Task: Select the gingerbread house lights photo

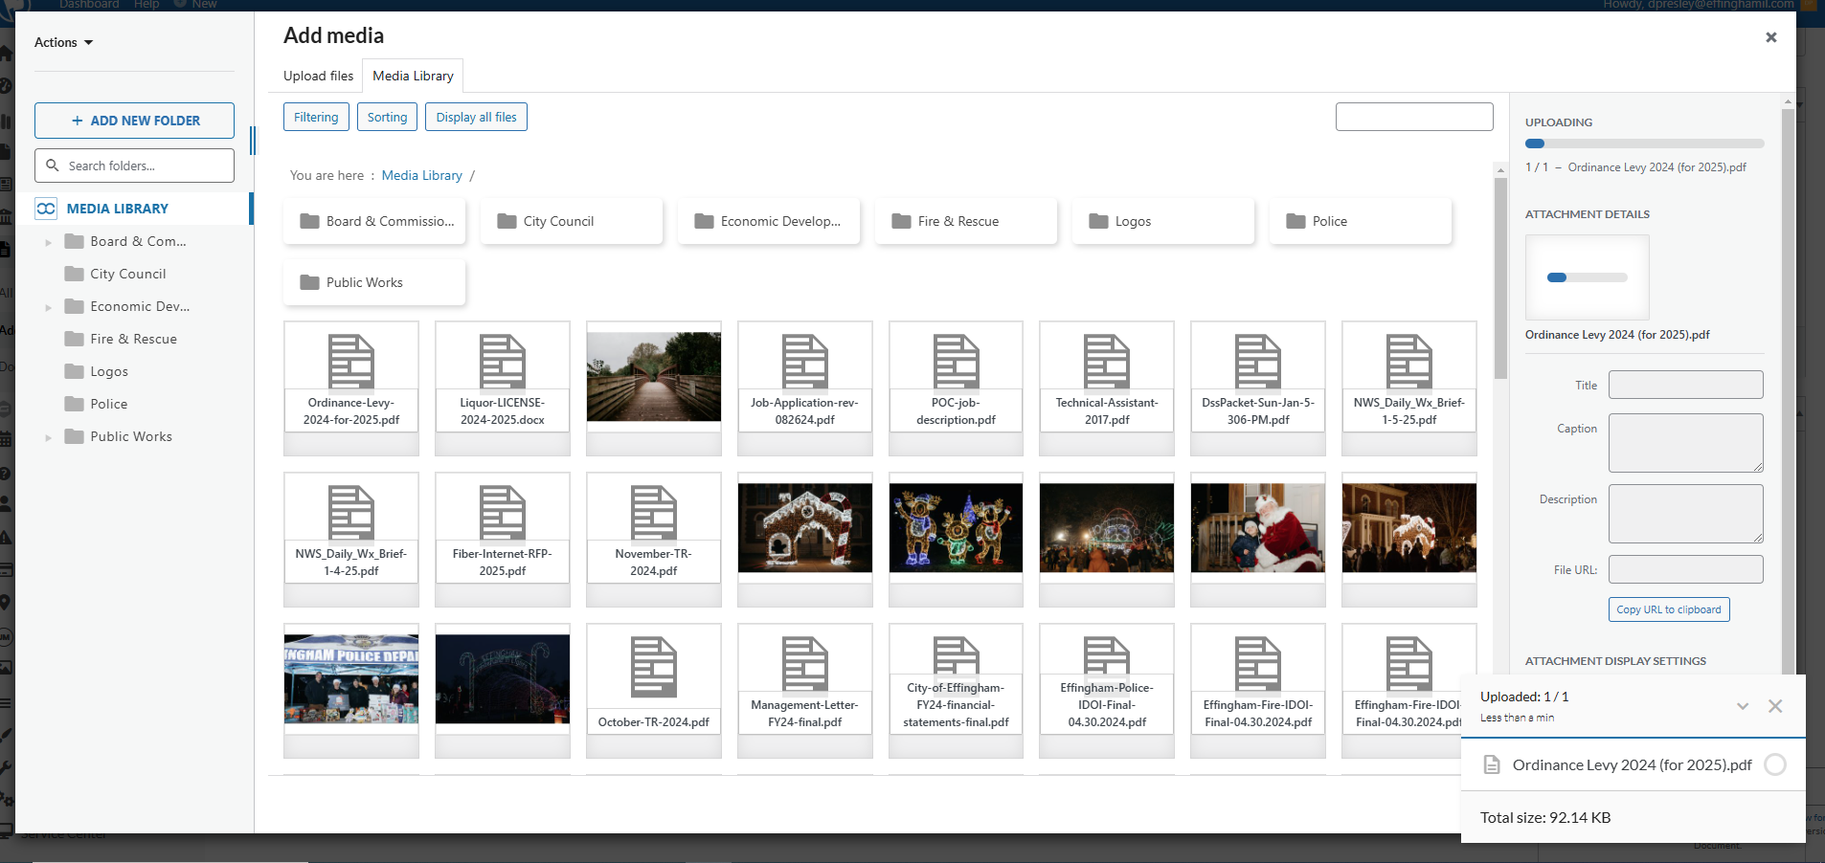Action: point(805,528)
